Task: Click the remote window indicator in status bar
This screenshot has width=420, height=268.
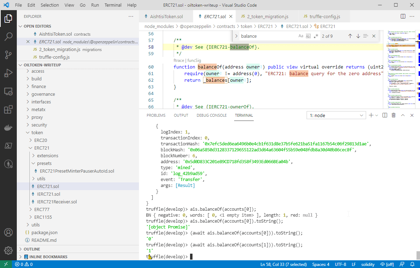Action: (x=6, y=264)
